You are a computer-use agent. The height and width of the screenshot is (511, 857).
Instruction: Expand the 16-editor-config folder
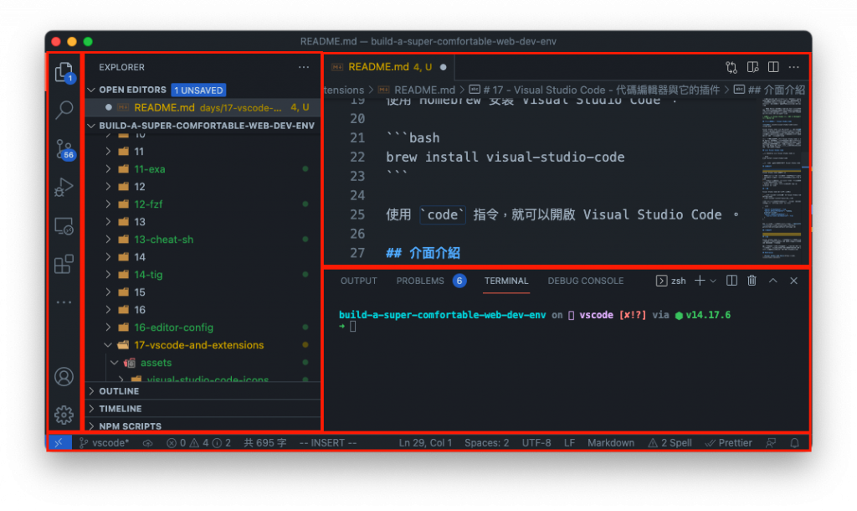[x=108, y=328]
